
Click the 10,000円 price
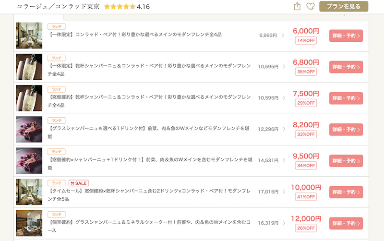[x=306, y=188]
